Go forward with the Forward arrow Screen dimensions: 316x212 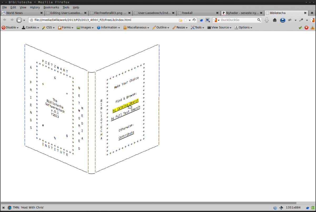(12, 20)
